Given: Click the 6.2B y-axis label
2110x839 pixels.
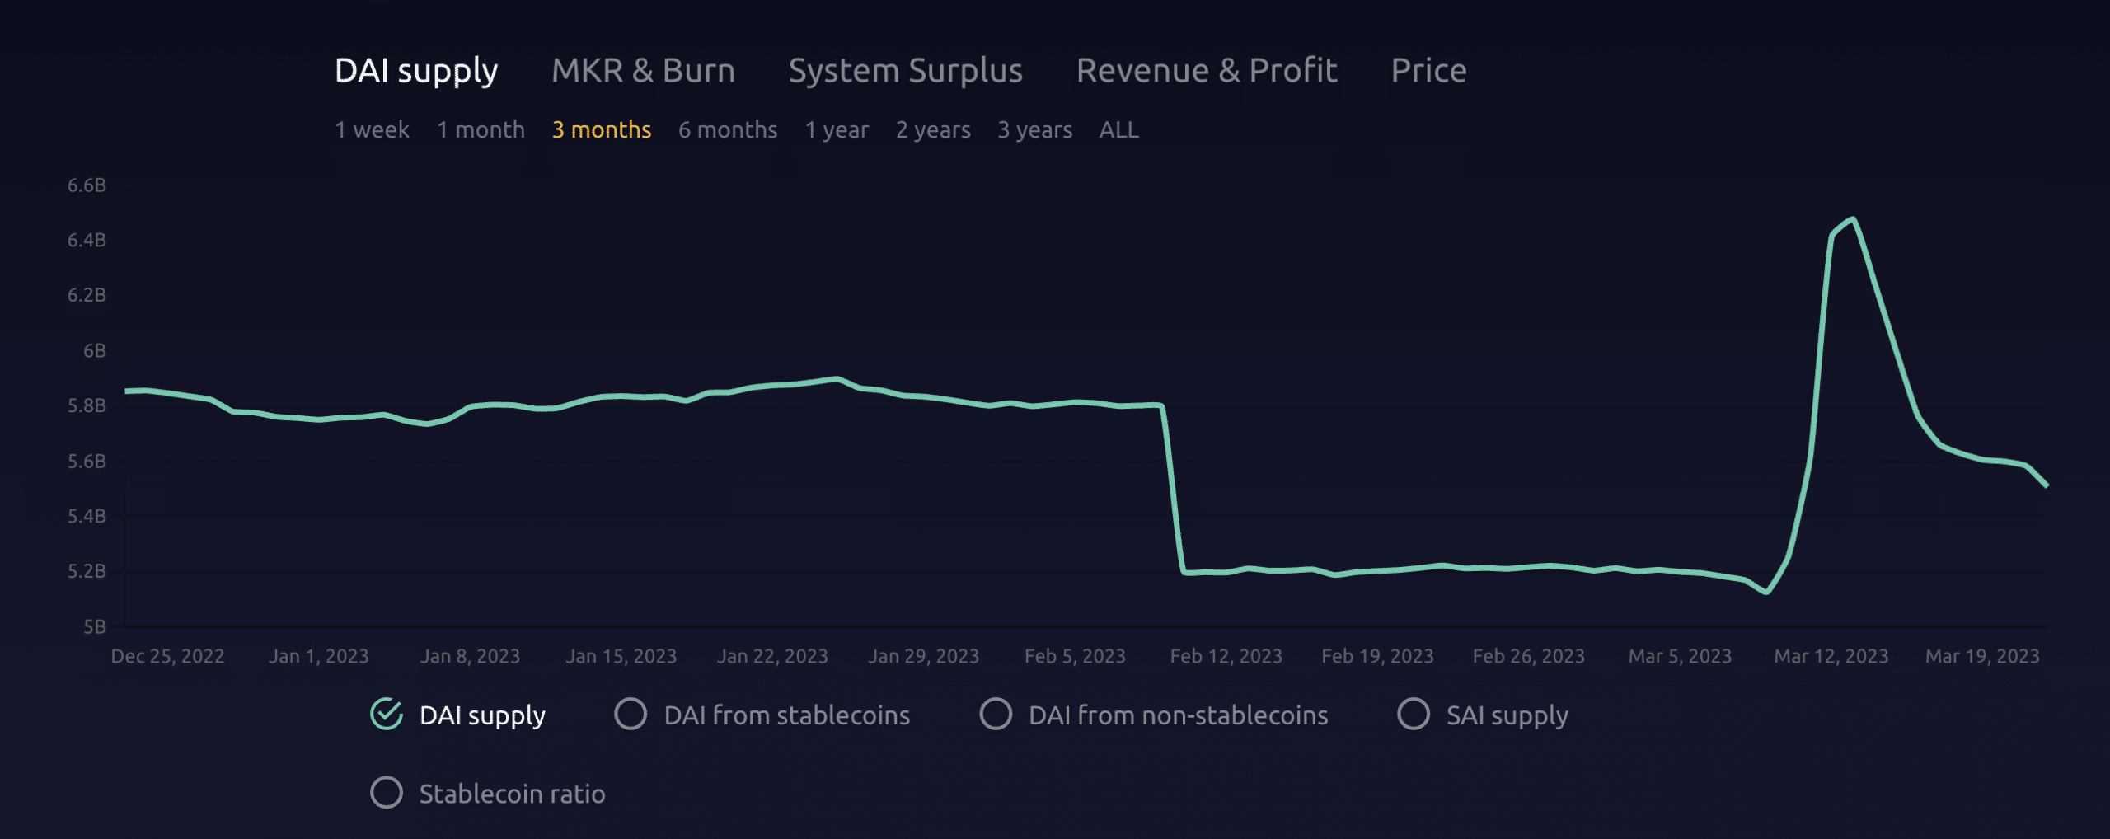Looking at the screenshot, I should coord(87,295).
